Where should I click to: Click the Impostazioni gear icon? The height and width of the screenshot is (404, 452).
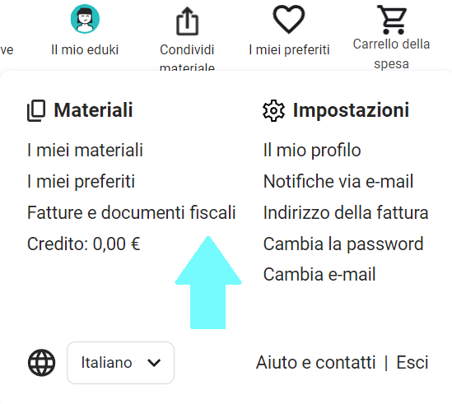[273, 110]
